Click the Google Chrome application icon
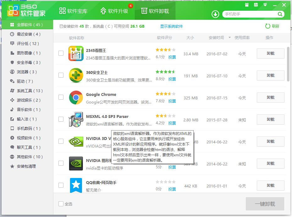Viewport: 292px width, 217px height. [75, 97]
